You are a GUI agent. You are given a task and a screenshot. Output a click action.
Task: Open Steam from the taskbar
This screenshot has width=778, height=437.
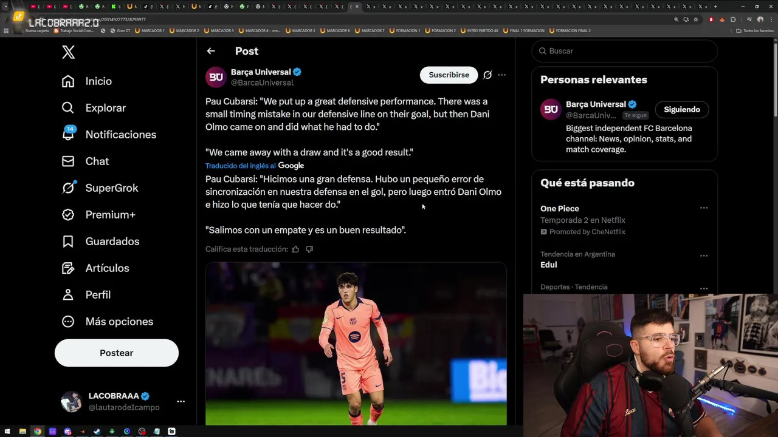tap(97, 432)
